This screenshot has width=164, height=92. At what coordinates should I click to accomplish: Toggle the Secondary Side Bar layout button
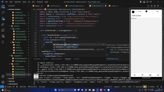click(x=147, y=2)
